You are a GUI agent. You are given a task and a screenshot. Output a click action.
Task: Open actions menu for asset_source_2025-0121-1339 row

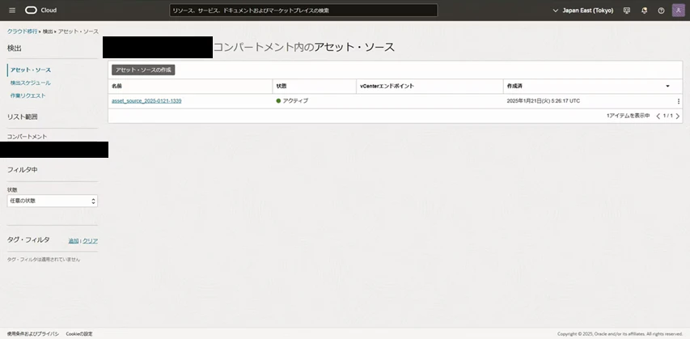click(678, 101)
